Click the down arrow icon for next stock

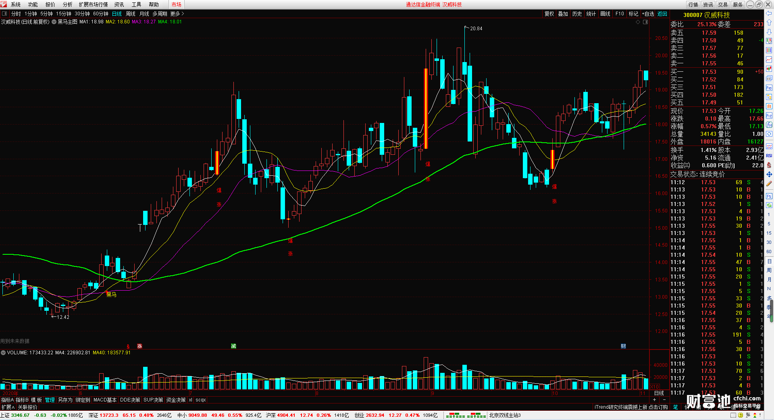coord(769,32)
